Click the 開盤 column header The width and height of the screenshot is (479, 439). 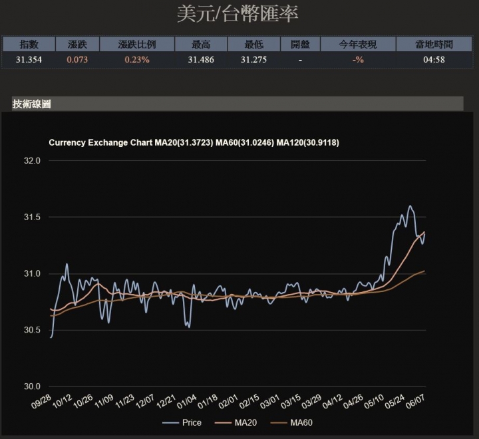click(x=300, y=45)
